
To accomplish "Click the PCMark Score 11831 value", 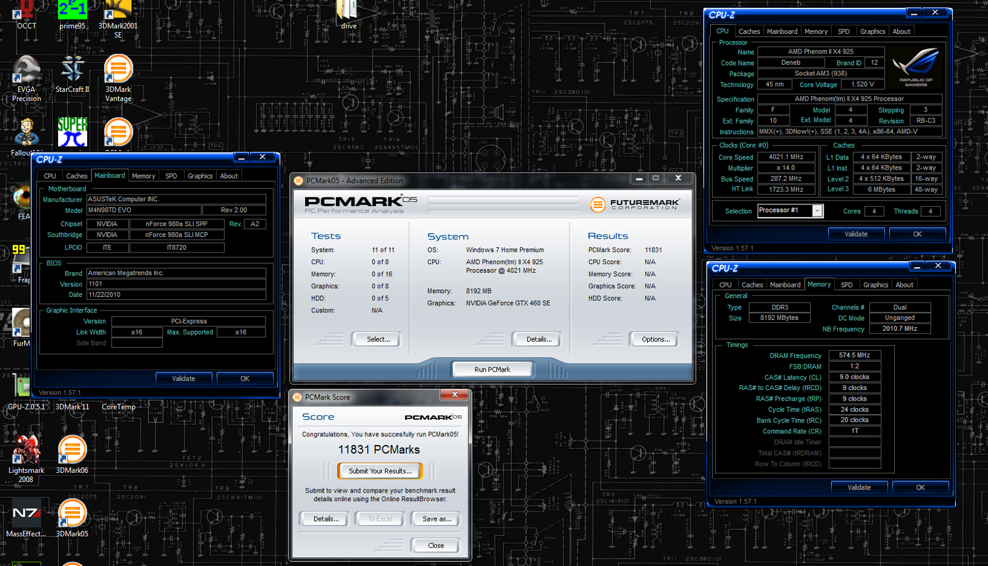I will click(653, 250).
